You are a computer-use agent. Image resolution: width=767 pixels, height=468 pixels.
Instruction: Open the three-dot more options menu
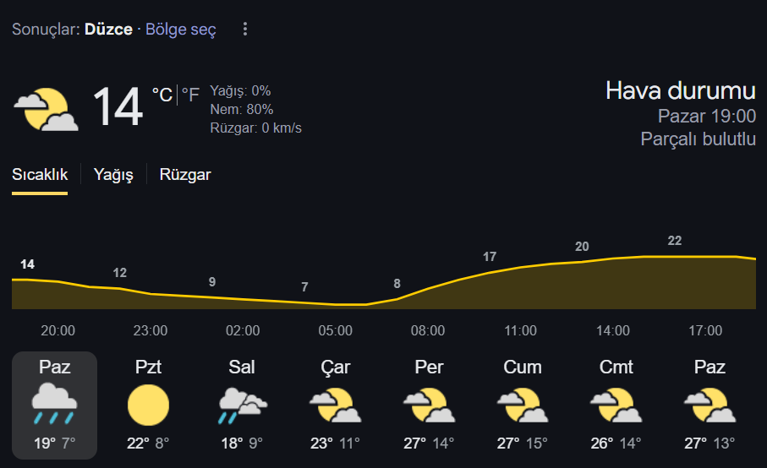[x=245, y=30]
